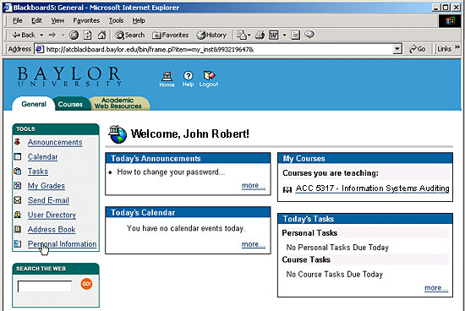Expand the Links toolbar chevron

pos(457,47)
